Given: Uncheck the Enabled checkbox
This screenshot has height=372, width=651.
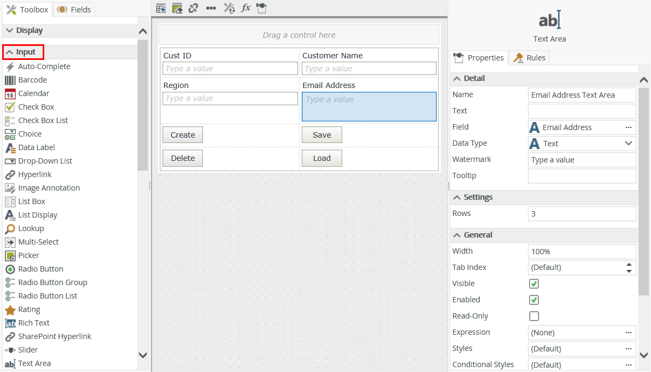Looking at the screenshot, I should point(534,300).
